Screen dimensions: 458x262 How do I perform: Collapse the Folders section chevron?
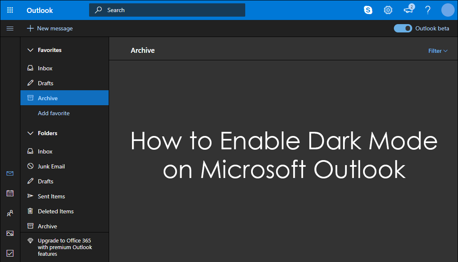30,133
